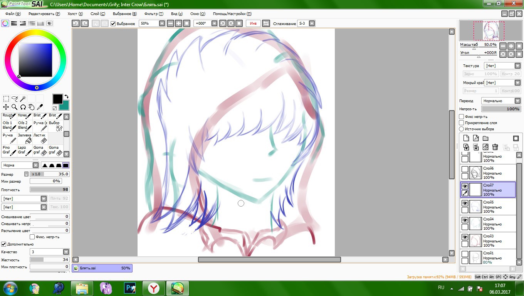Select the rectangular selection tool
Screen dimensions: 524x296
6,99
